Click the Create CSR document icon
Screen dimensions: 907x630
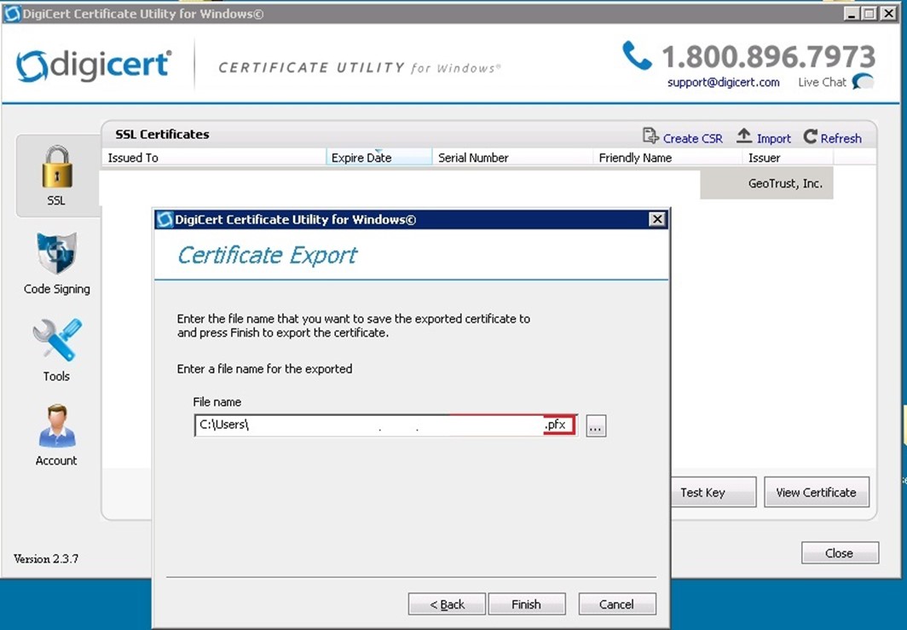[650, 136]
